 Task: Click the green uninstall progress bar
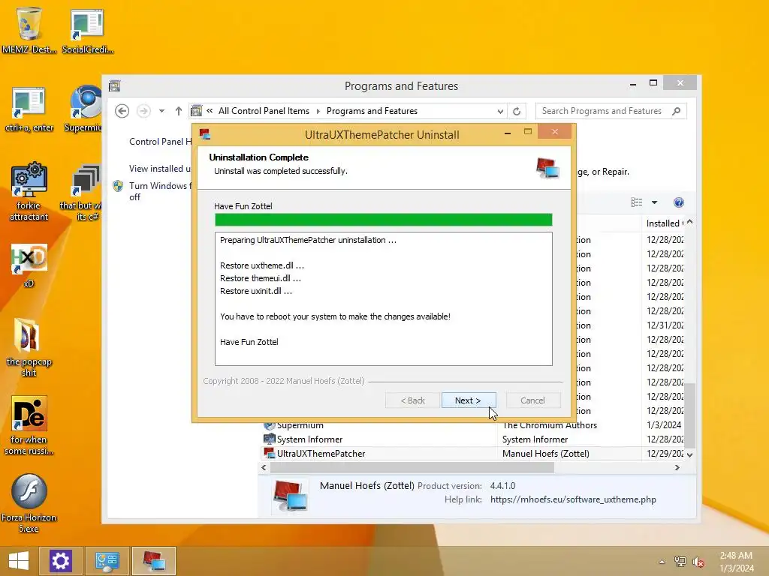click(384, 220)
